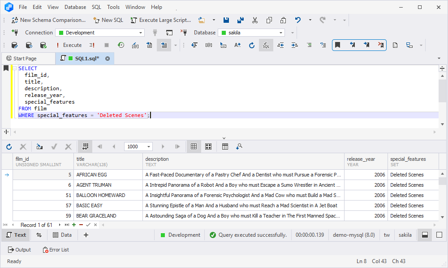Go to the next bookmark
The width and height of the screenshot is (448, 268).
click(366, 45)
